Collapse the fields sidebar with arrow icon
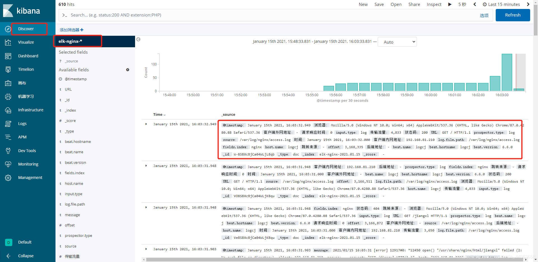The image size is (538, 262). coord(138,39)
